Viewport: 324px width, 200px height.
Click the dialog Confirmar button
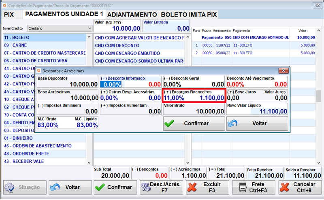(x=194, y=123)
